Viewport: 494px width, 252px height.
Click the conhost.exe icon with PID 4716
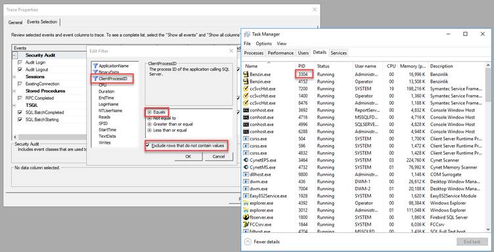pos(246,117)
